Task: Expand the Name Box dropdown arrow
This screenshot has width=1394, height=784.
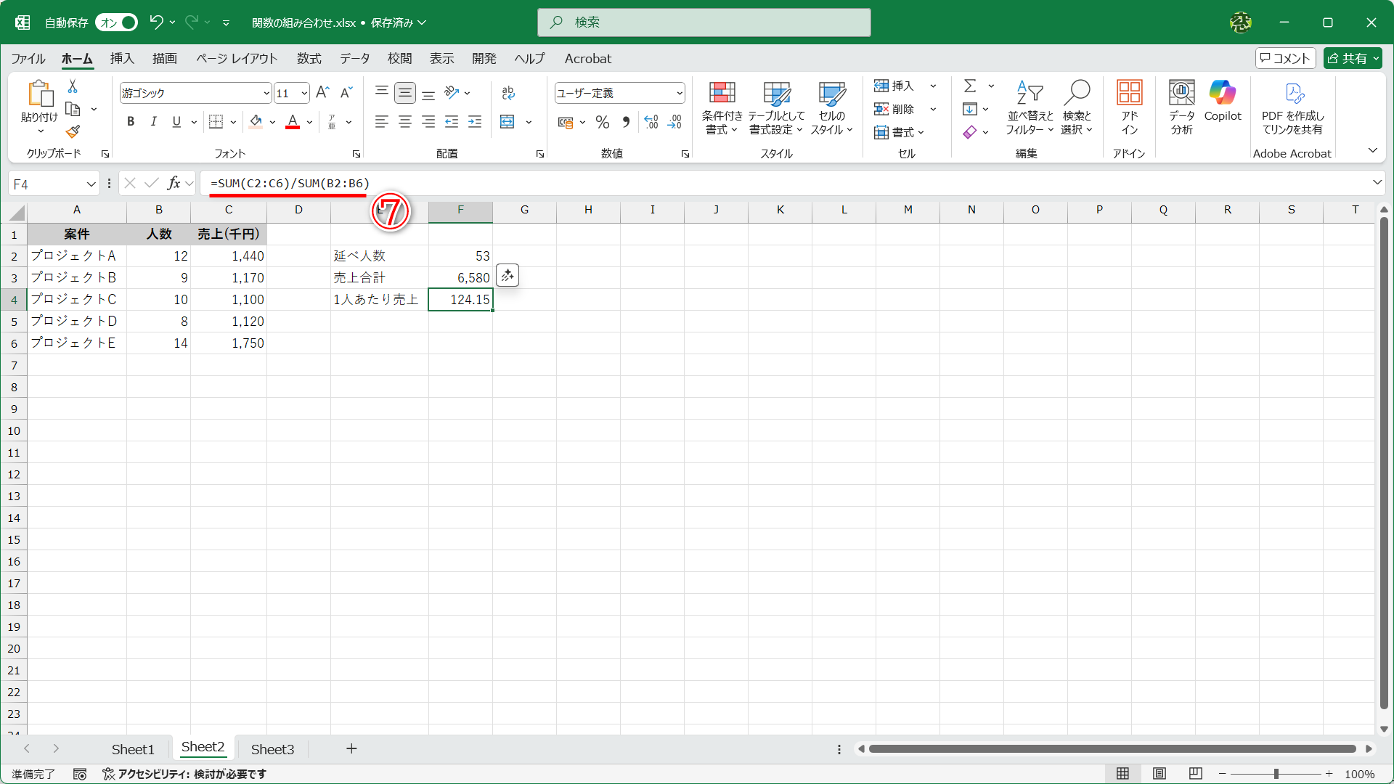Action: (x=91, y=184)
